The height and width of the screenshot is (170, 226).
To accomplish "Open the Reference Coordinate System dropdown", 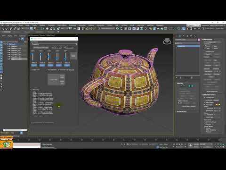I will point(65,29).
